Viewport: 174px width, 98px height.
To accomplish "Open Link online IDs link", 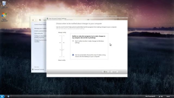I will pos(39,33).
